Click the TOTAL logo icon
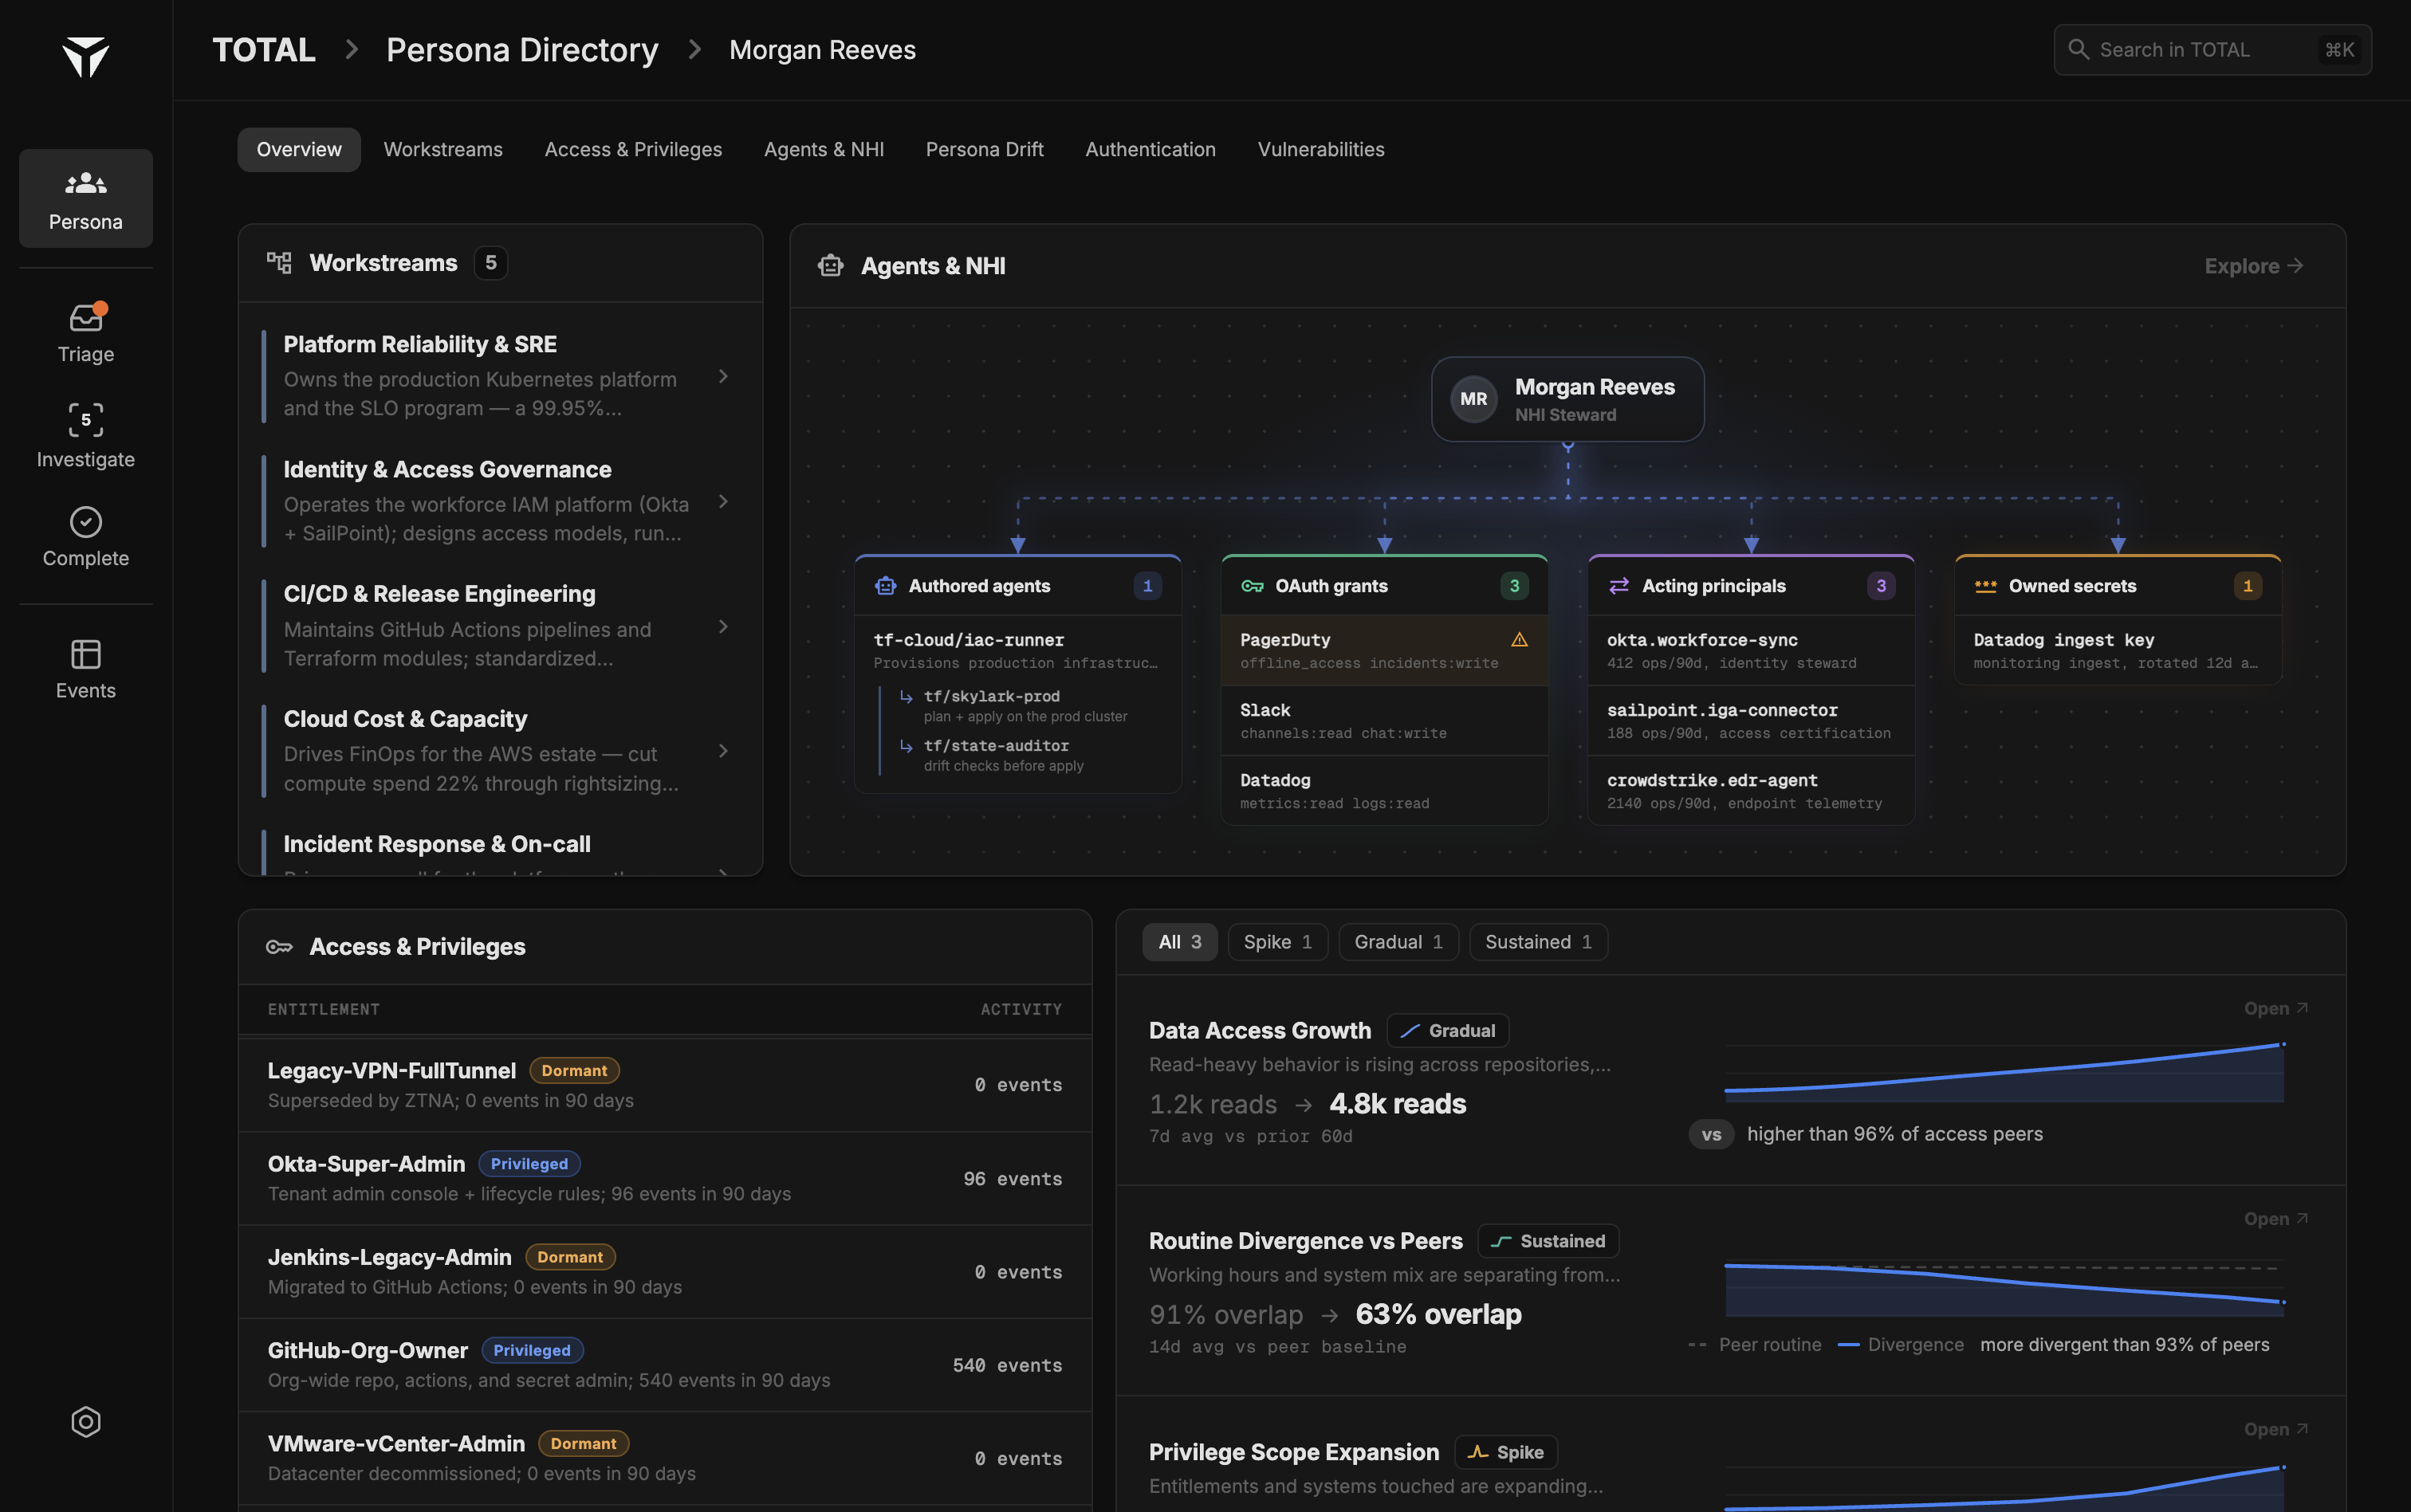 click(x=86, y=56)
